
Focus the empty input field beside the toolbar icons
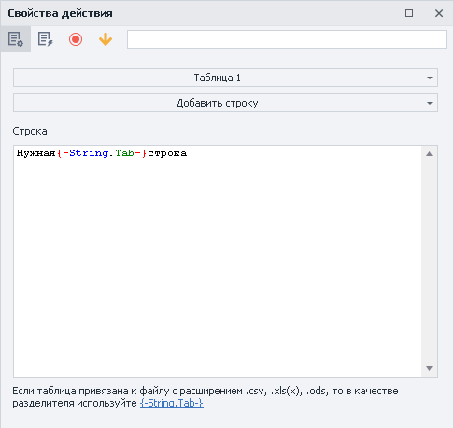287,39
